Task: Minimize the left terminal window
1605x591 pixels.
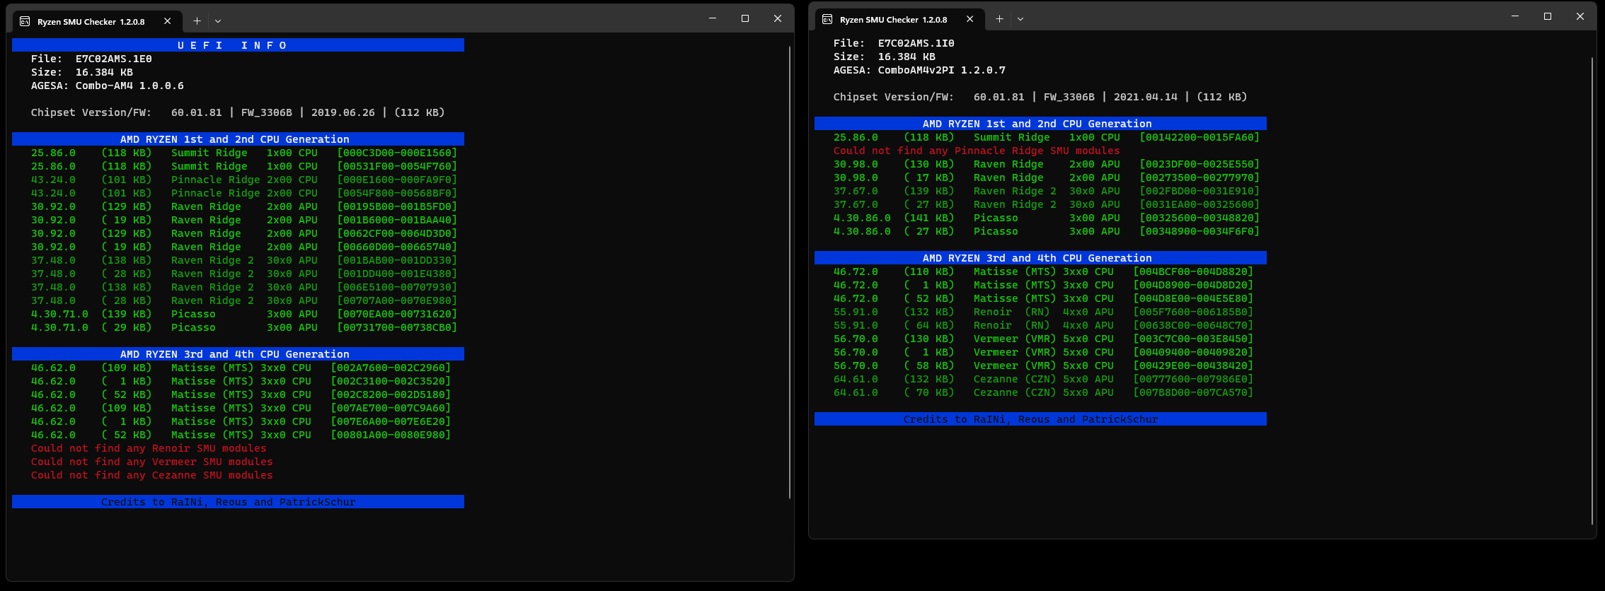Action: (x=713, y=18)
